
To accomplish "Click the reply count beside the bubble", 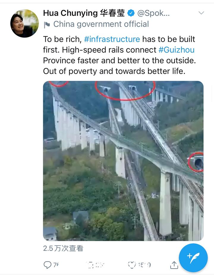I will point(56,265).
